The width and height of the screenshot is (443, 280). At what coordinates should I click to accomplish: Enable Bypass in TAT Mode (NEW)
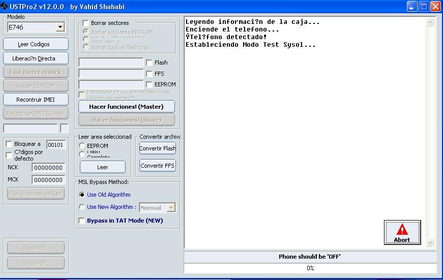[x=82, y=221]
